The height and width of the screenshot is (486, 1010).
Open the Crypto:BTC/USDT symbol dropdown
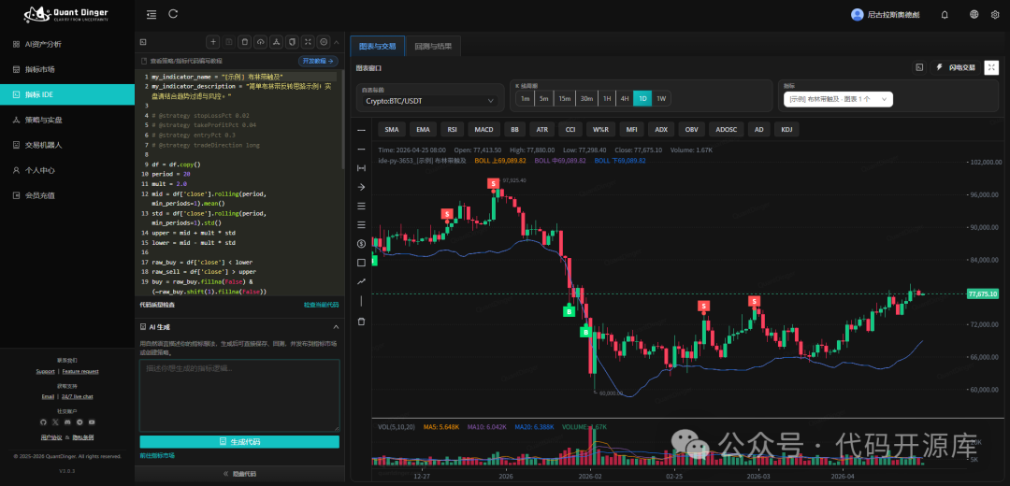click(x=430, y=101)
